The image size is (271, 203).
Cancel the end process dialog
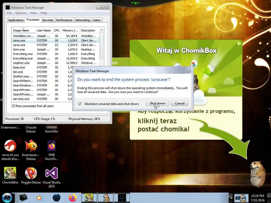(x=180, y=103)
